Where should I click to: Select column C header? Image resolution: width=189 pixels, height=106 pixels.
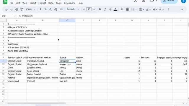pos(67,20)
